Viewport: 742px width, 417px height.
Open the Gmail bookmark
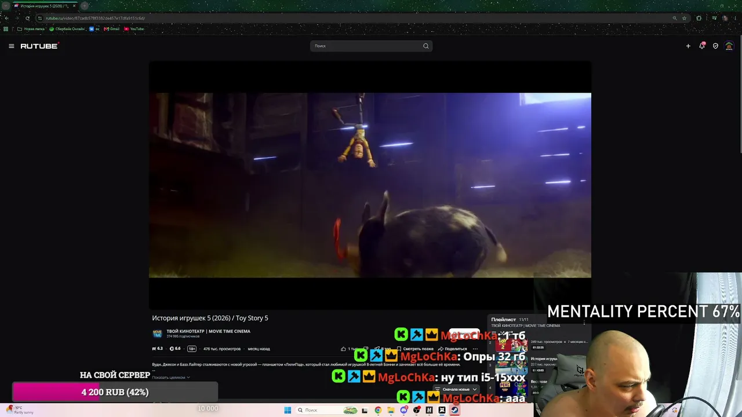tap(112, 29)
